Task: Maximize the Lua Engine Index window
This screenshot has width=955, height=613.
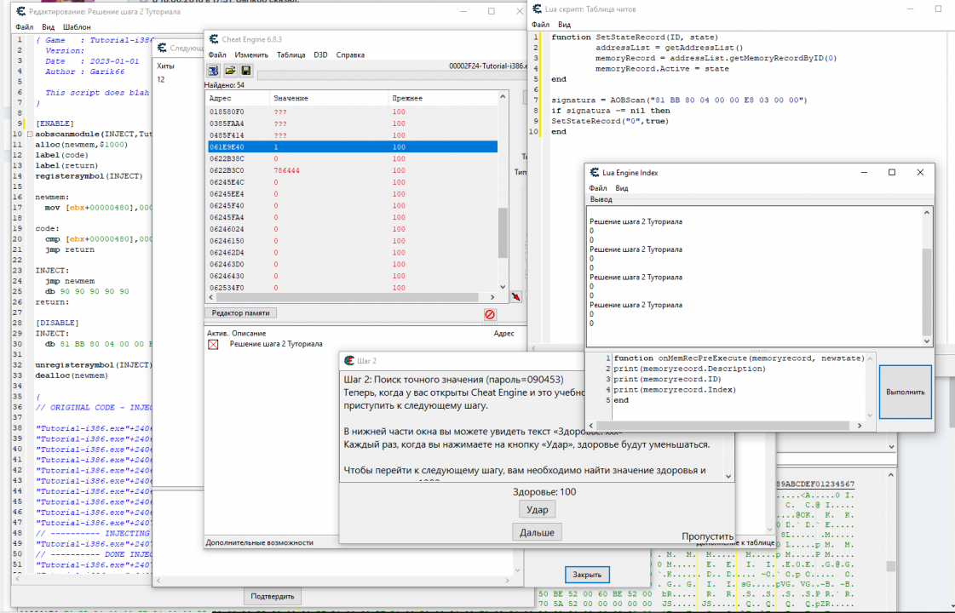Action: coord(891,172)
